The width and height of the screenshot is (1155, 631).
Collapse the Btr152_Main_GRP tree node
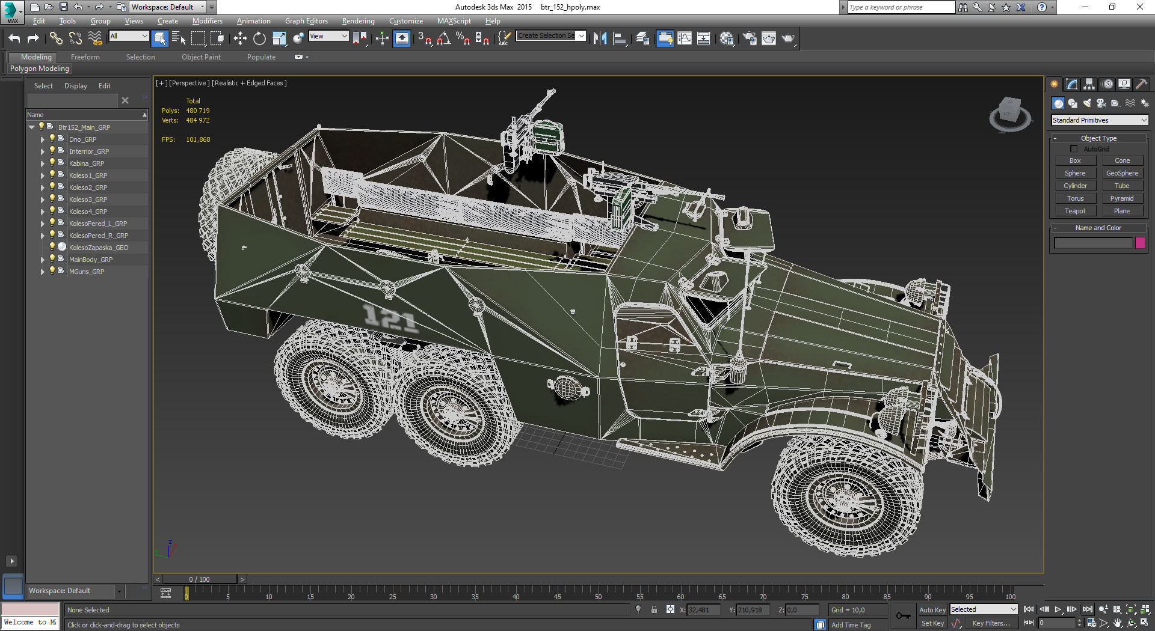point(31,127)
